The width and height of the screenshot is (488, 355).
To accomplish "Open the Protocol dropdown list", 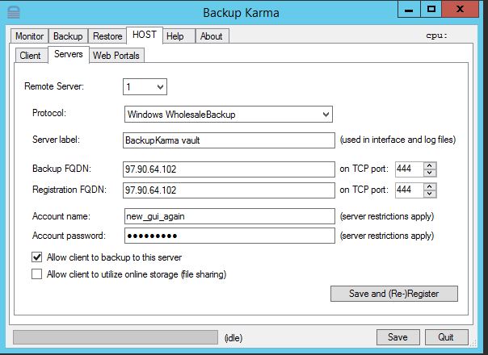I will tap(229, 114).
